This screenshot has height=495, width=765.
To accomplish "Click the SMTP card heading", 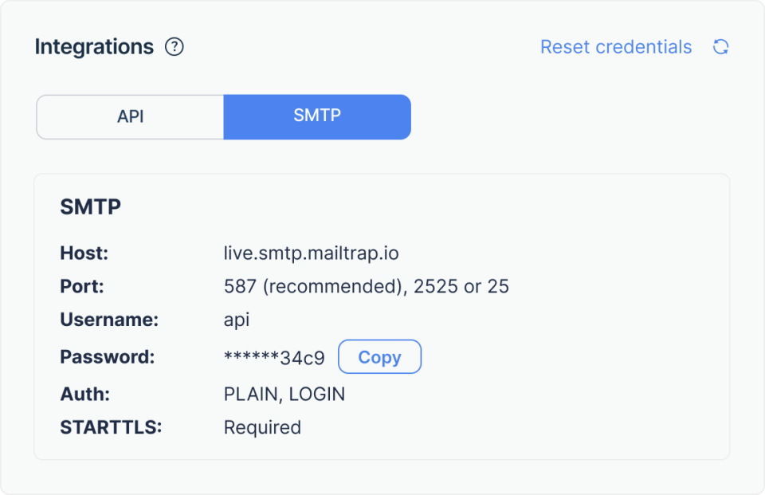I will point(90,206).
